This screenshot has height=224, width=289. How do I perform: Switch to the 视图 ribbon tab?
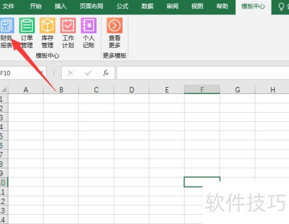tap(197, 6)
